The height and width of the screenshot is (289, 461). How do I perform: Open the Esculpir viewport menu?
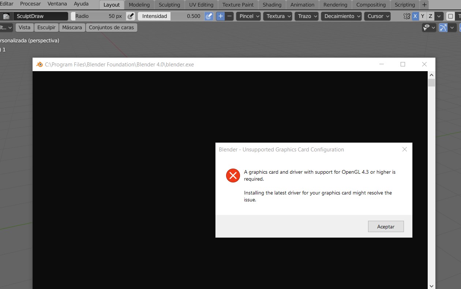46,28
